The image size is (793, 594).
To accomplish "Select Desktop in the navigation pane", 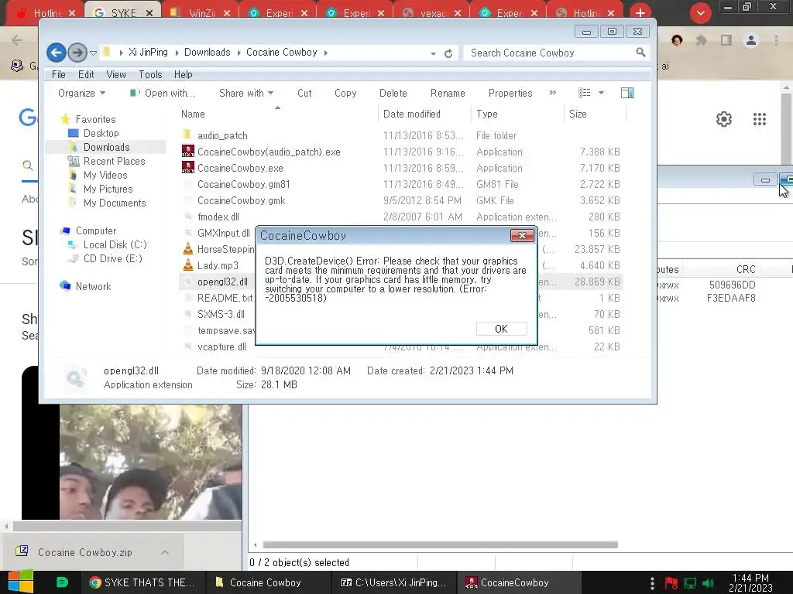I will [101, 133].
